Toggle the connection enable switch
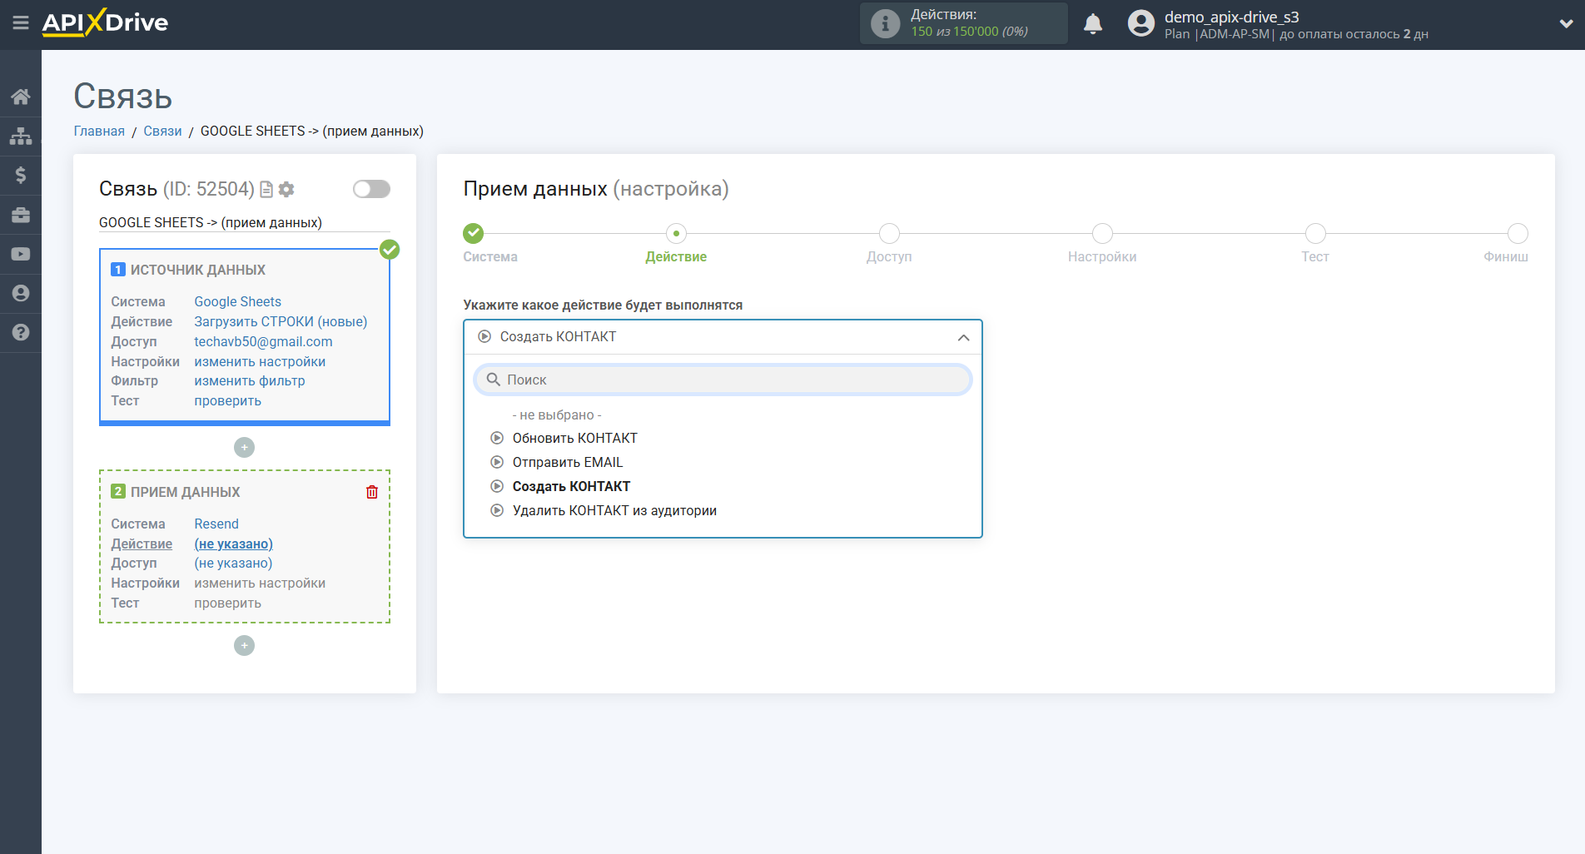1585x854 pixels. click(x=371, y=189)
